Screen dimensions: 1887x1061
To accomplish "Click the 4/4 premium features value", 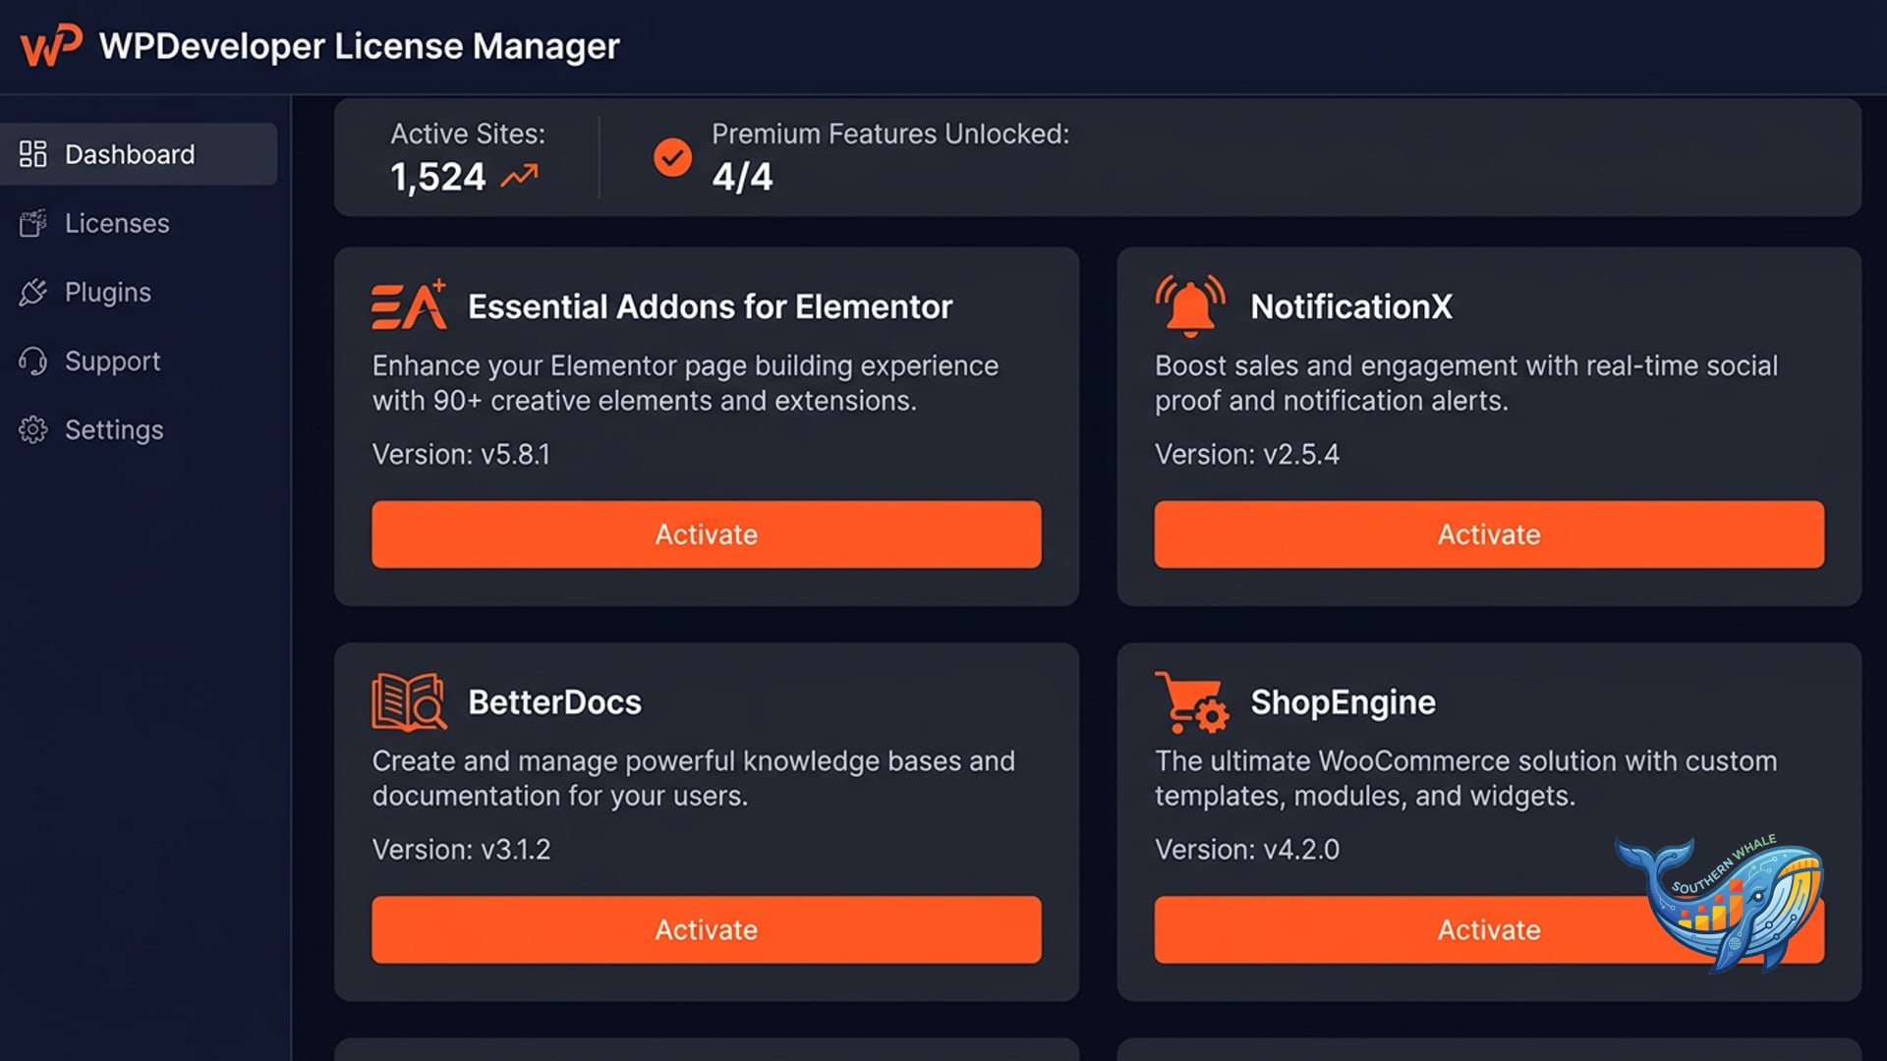I will click(742, 177).
